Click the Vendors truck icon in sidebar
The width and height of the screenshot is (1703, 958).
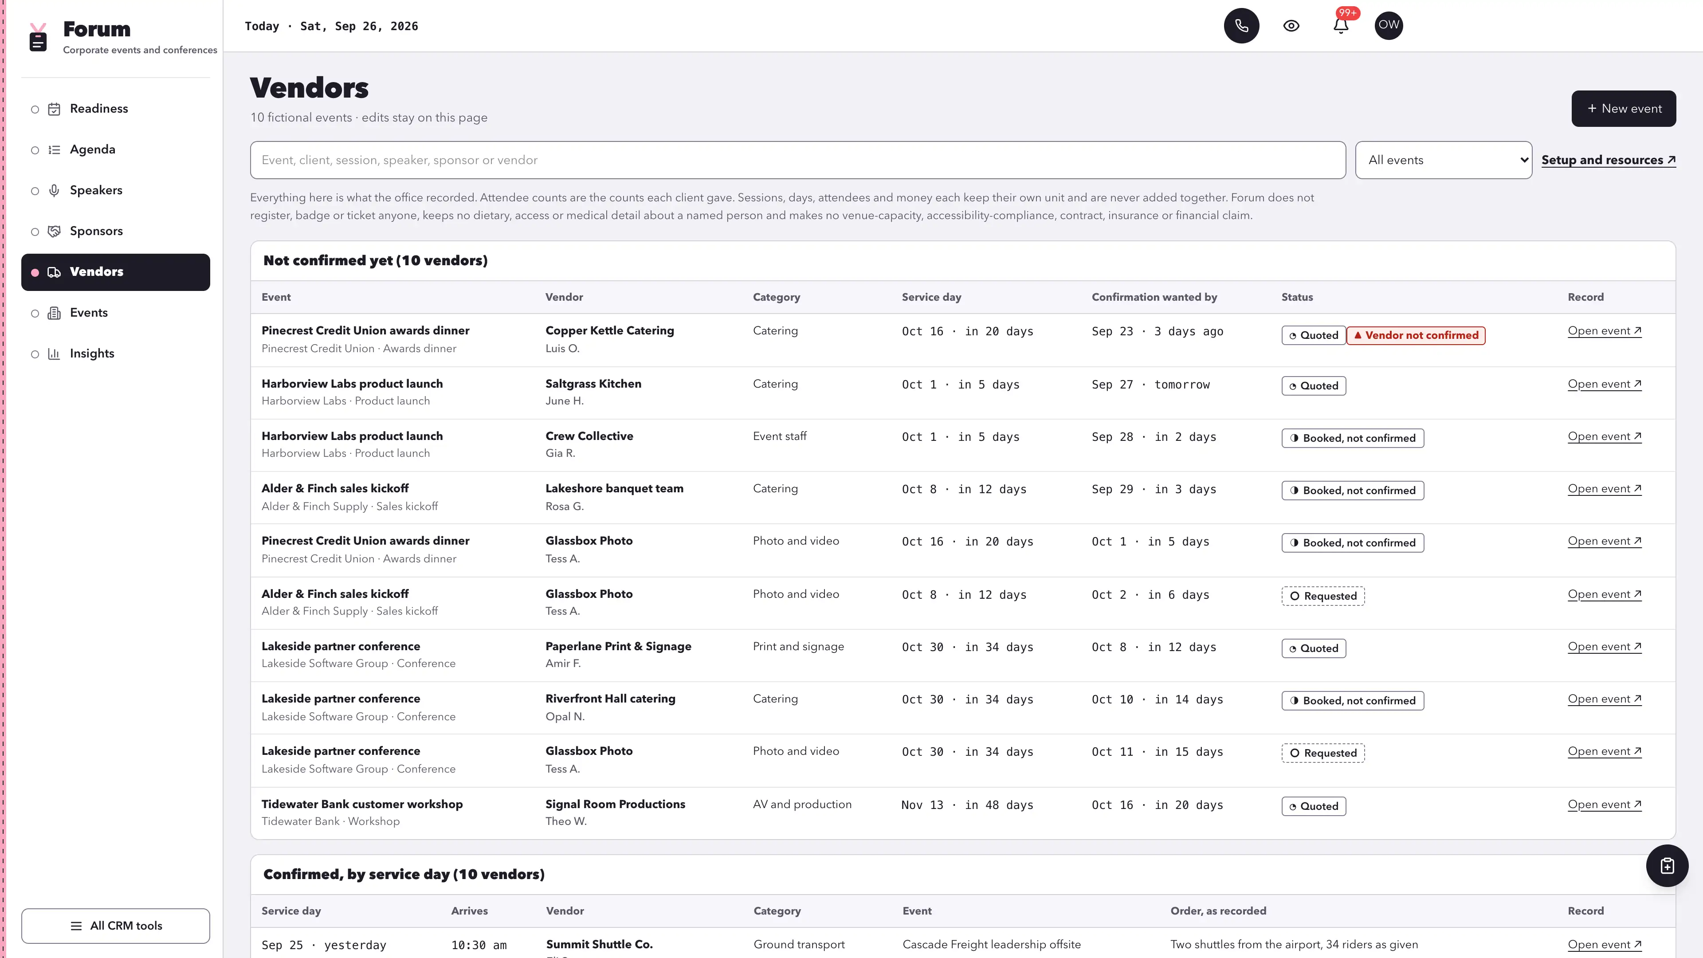[x=54, y=272]
